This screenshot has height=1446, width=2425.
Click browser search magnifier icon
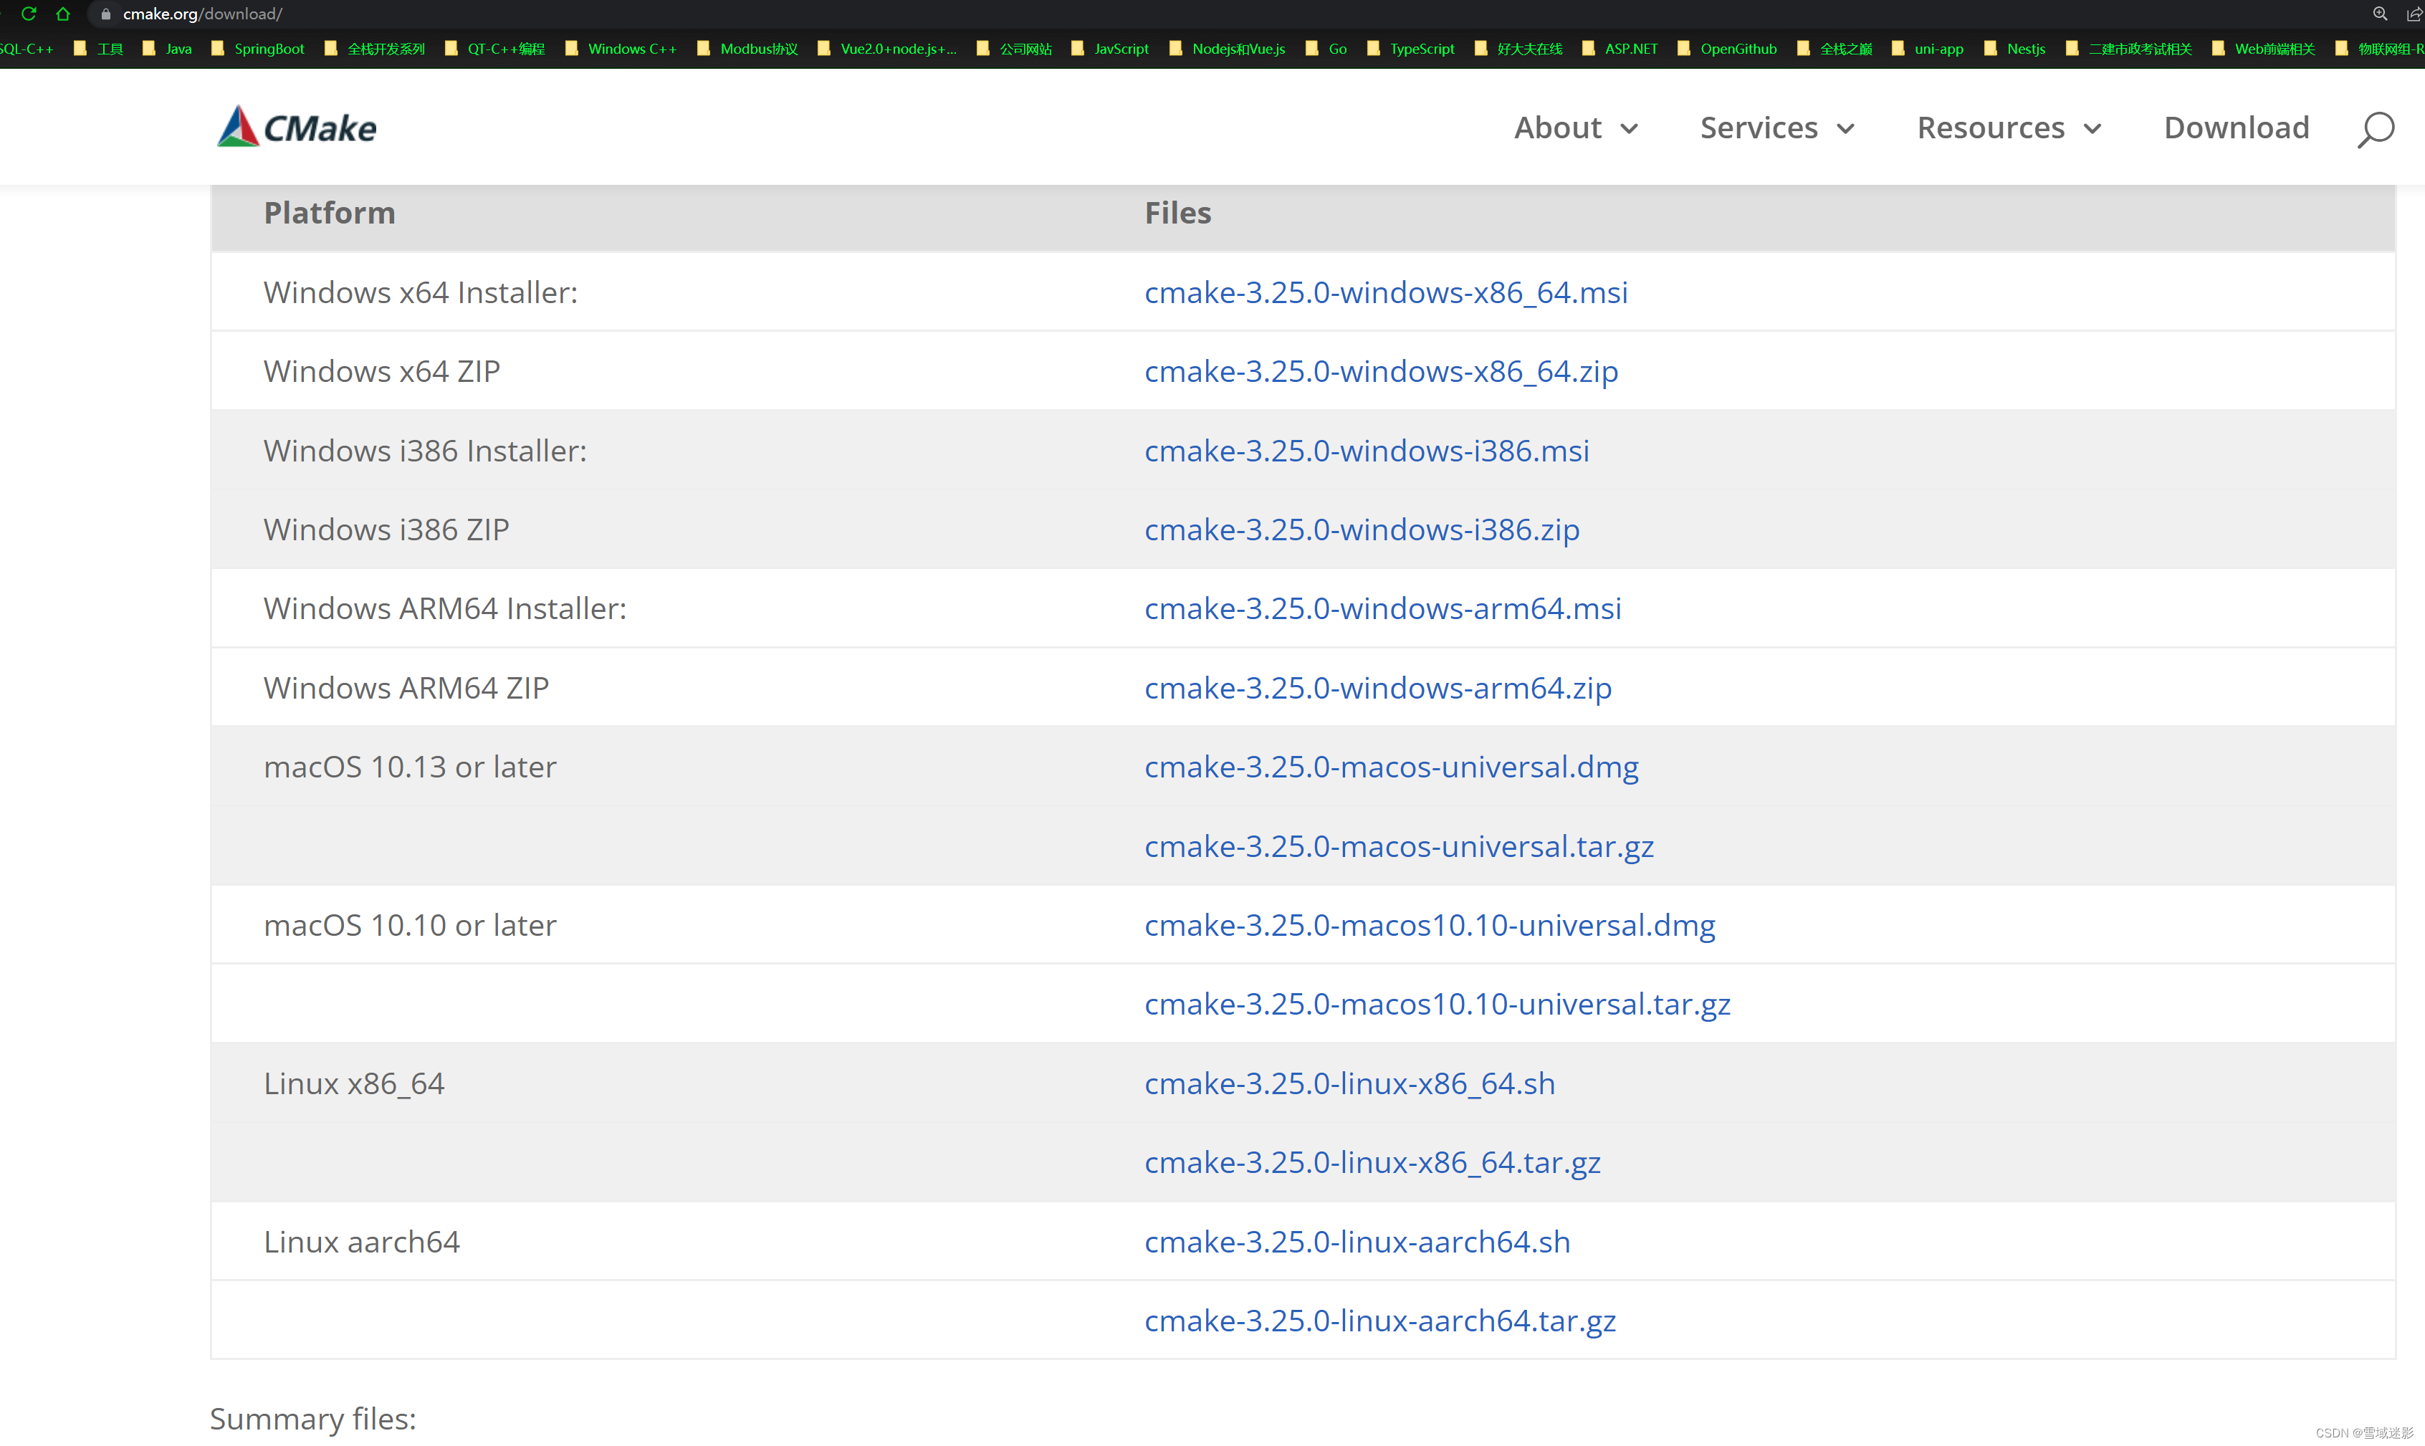(x=2377, y=14)
